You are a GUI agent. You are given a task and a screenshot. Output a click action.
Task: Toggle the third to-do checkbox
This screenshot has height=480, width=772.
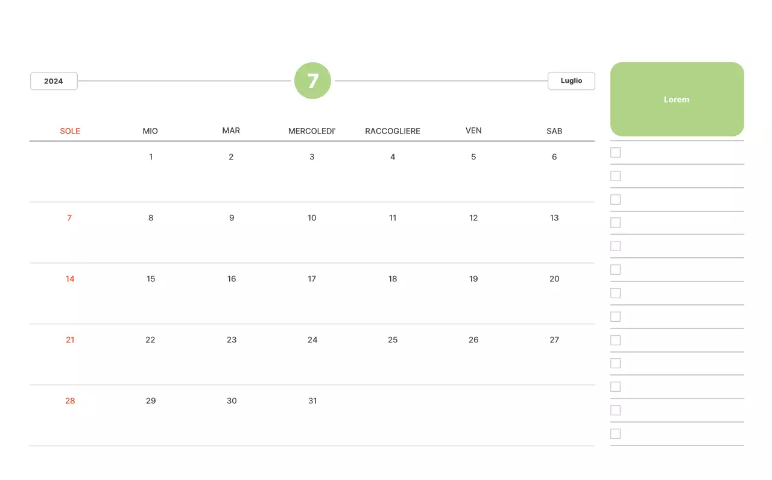pyautogui.click(x=615, y=199)
